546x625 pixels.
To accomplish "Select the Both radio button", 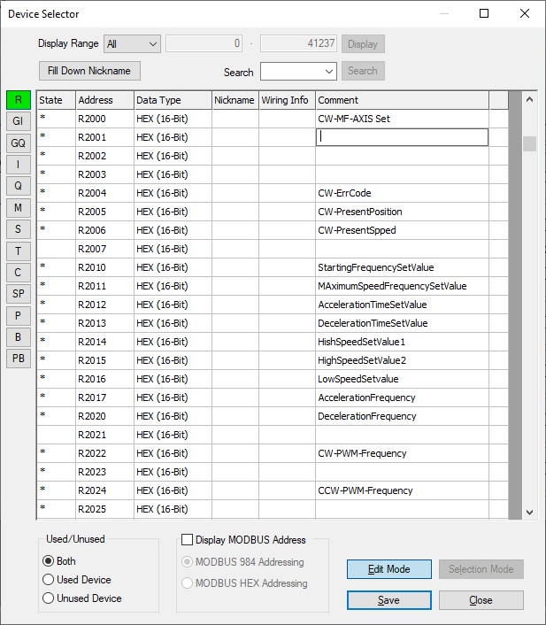I will click(58, 561).
